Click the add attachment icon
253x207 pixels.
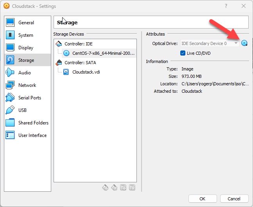(x=123, y=188)
